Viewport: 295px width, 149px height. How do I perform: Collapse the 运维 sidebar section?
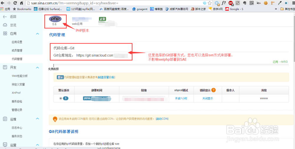coord(37,119)
